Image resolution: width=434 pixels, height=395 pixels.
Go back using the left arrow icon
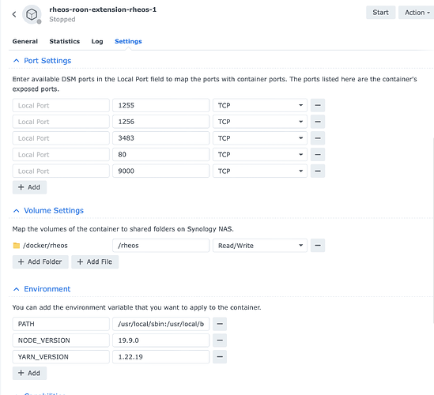tap(14, 14)
